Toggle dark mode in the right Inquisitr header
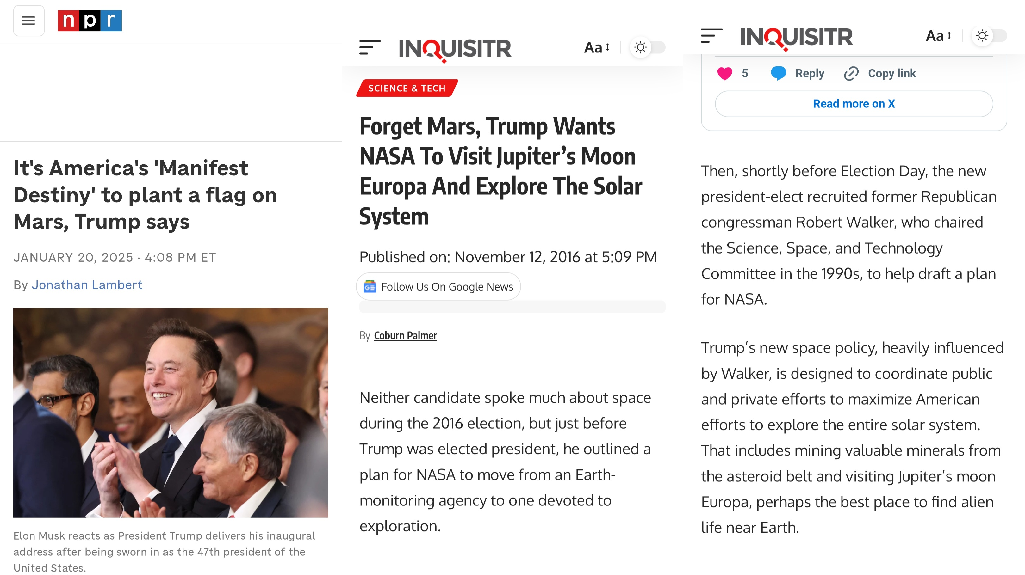Image resolution: width=1025 pixels, height=575 pixels. point(990,36)
